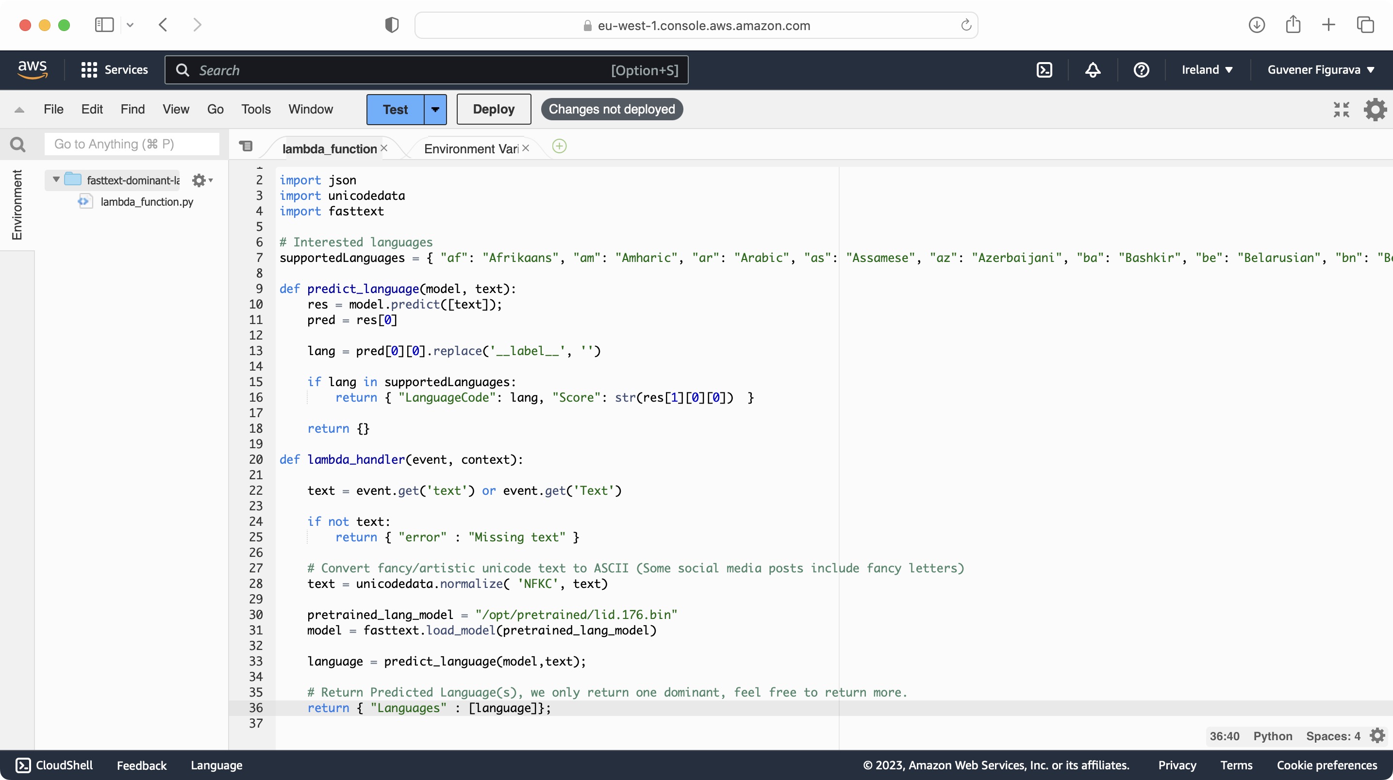The image size is (1393, 780).
Task: Add a new editor tab with plus icon
Action: [x=559, y=146]
